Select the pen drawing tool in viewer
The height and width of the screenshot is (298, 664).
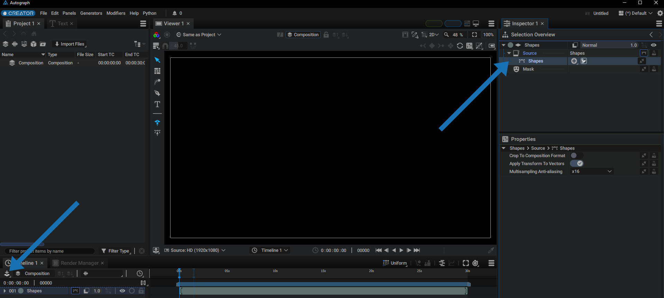pyautogui.click(x=157, y=93)
